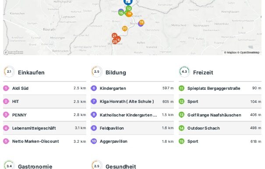Click pink number 1 icon beside Aldi Süd
Screen dimensions: 265x169
click(x=6, y=88)
